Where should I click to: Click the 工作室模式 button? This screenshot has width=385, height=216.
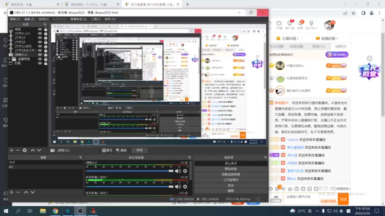coord(231,180)
